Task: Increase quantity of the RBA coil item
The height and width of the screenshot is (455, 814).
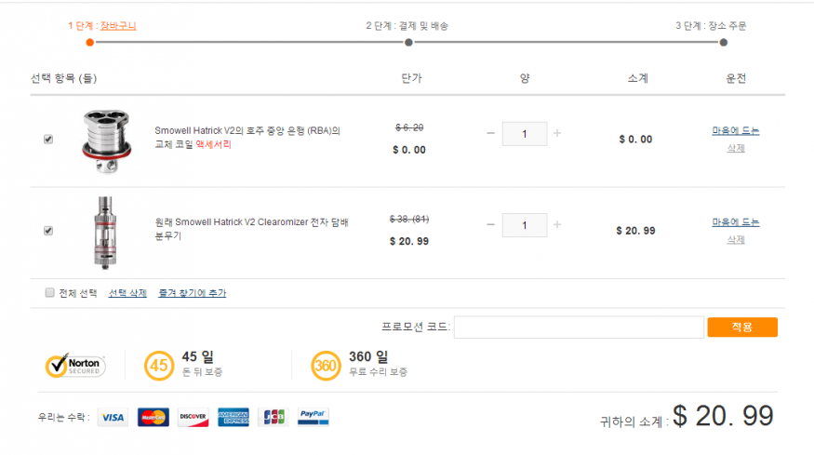Action: (557, 133)
